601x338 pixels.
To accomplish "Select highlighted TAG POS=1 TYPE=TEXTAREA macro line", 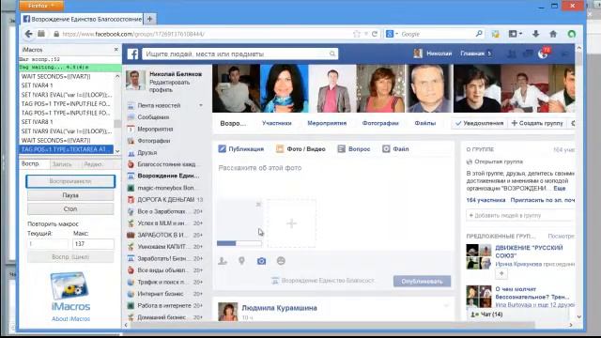I will click(67, 149).
